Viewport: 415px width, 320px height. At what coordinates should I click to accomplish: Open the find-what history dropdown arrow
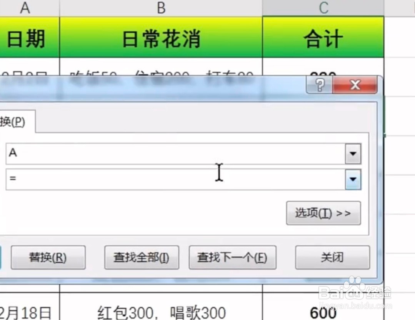point(353,154)
